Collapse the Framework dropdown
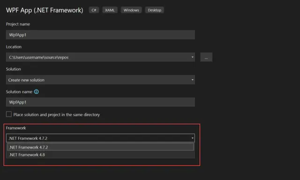Image resolution: width=300 pixels, height=180 pixels. (192, 138)
